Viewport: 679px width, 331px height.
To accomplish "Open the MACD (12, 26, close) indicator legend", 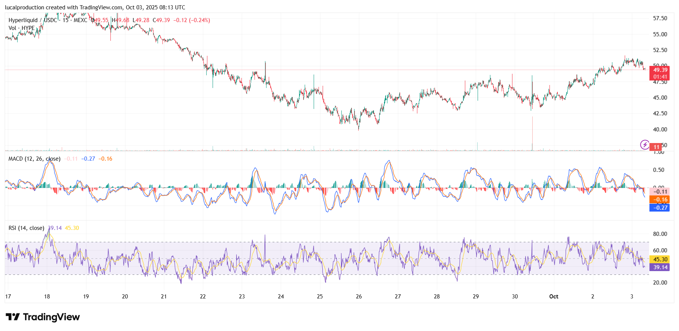I will point(34,159).
